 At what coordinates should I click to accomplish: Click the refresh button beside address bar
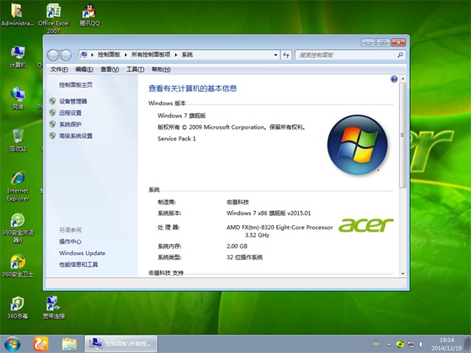(286, 55)
